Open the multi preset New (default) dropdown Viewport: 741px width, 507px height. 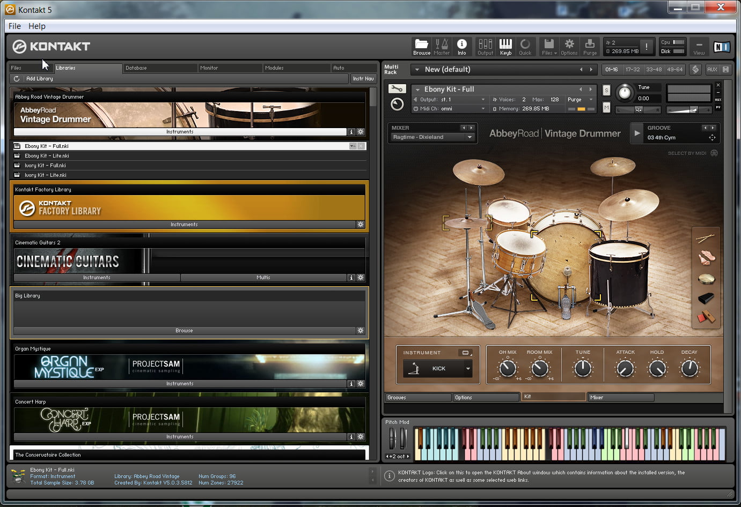417,70
